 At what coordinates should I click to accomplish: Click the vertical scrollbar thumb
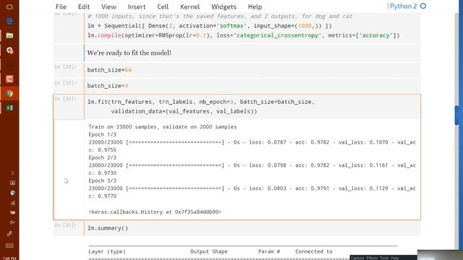pos(457,116)
